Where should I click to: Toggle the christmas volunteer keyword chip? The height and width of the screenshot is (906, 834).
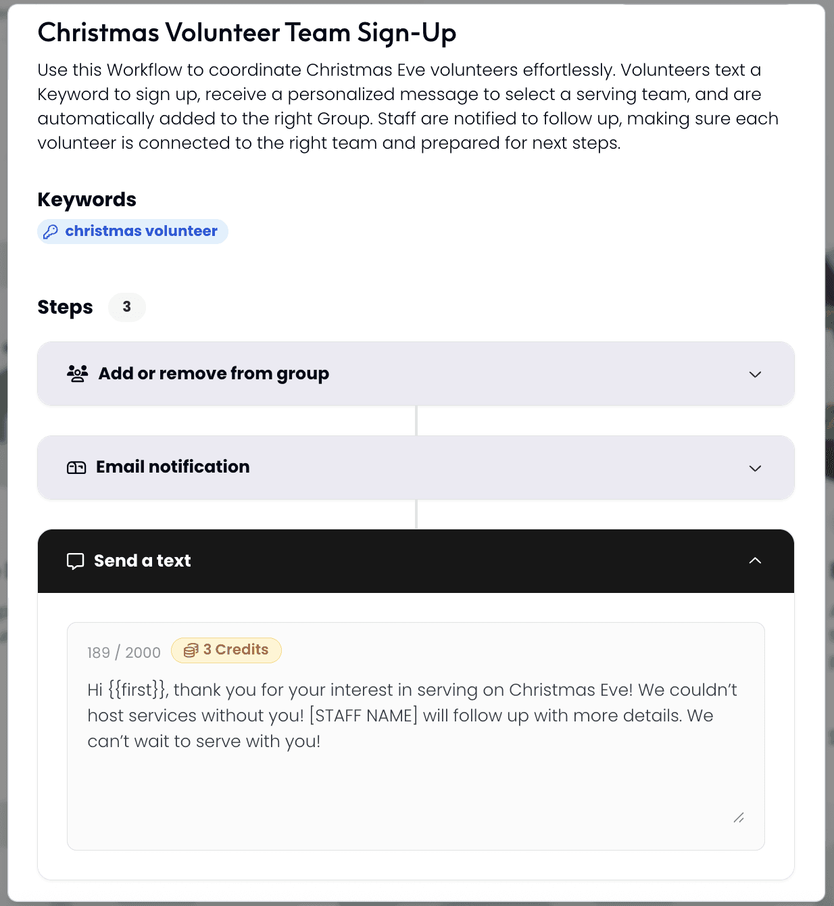click(x=132, y=231)
